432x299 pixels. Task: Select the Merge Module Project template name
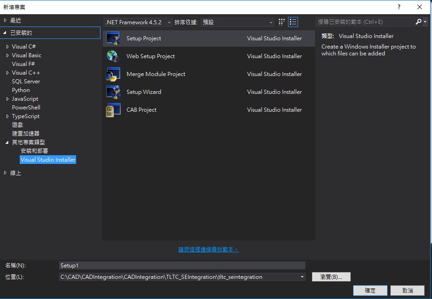point(156,74)
